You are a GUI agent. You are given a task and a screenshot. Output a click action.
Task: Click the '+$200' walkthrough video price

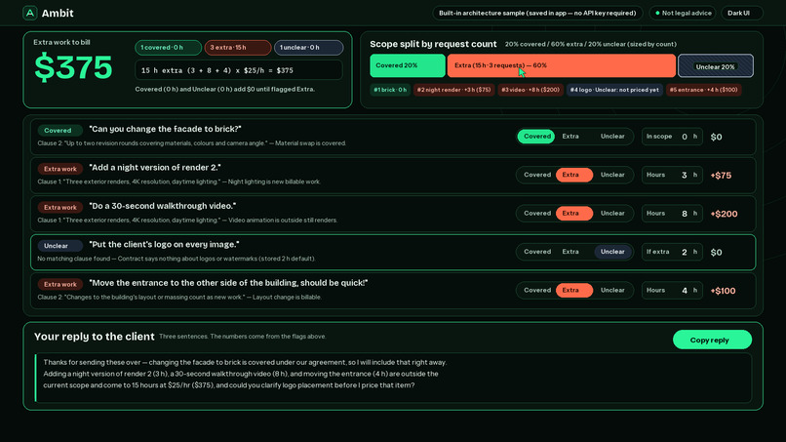tap(724, 214)
